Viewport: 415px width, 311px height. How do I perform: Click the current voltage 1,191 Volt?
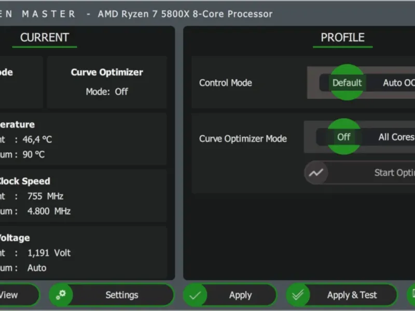coord(49,253)
